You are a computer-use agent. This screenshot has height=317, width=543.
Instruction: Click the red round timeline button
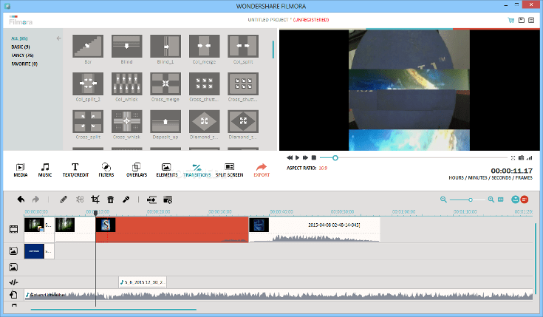pyautogui.click(x=525, y=200)
